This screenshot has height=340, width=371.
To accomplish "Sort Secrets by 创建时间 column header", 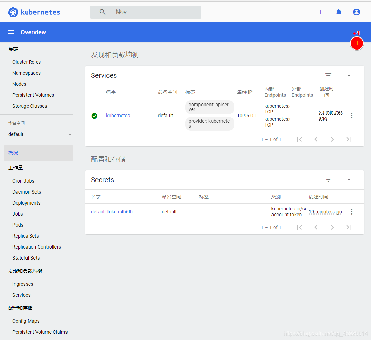I will (318, 197).
